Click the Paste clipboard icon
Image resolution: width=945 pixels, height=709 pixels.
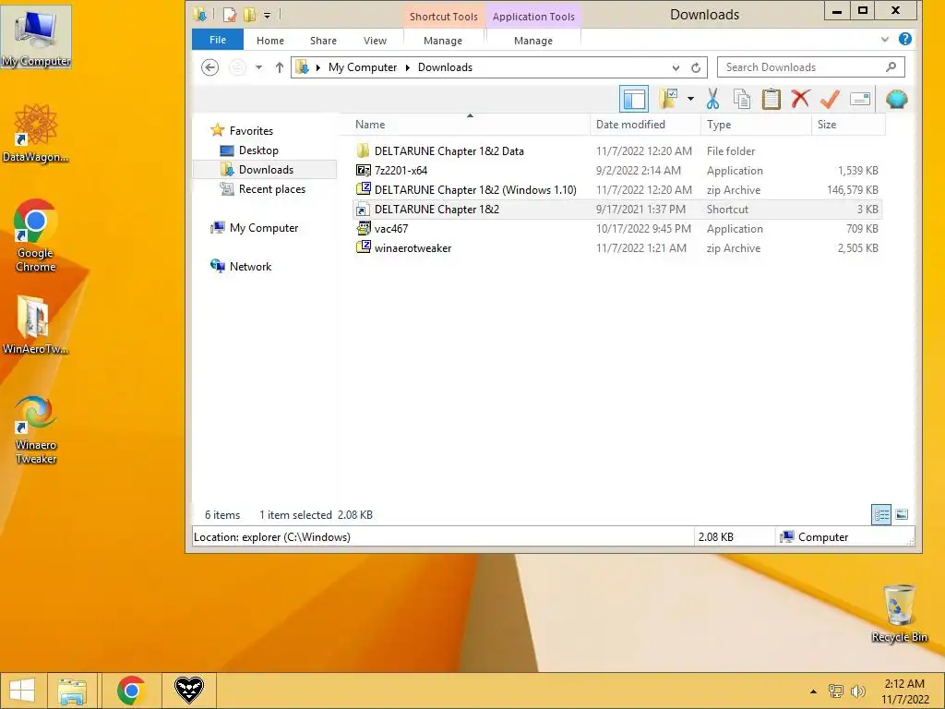pyautogui.click(x=771, y=99)
